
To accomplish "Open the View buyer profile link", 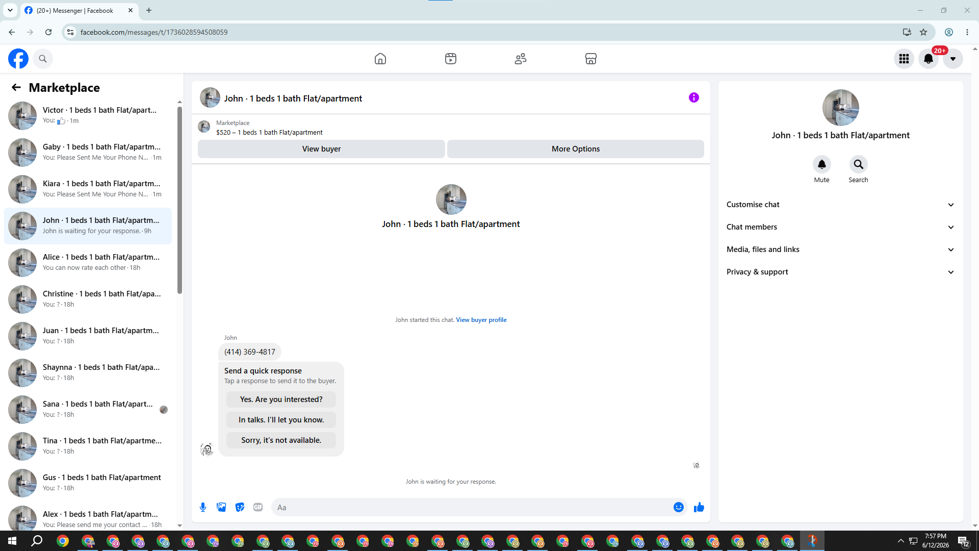I will coord(481,320).
